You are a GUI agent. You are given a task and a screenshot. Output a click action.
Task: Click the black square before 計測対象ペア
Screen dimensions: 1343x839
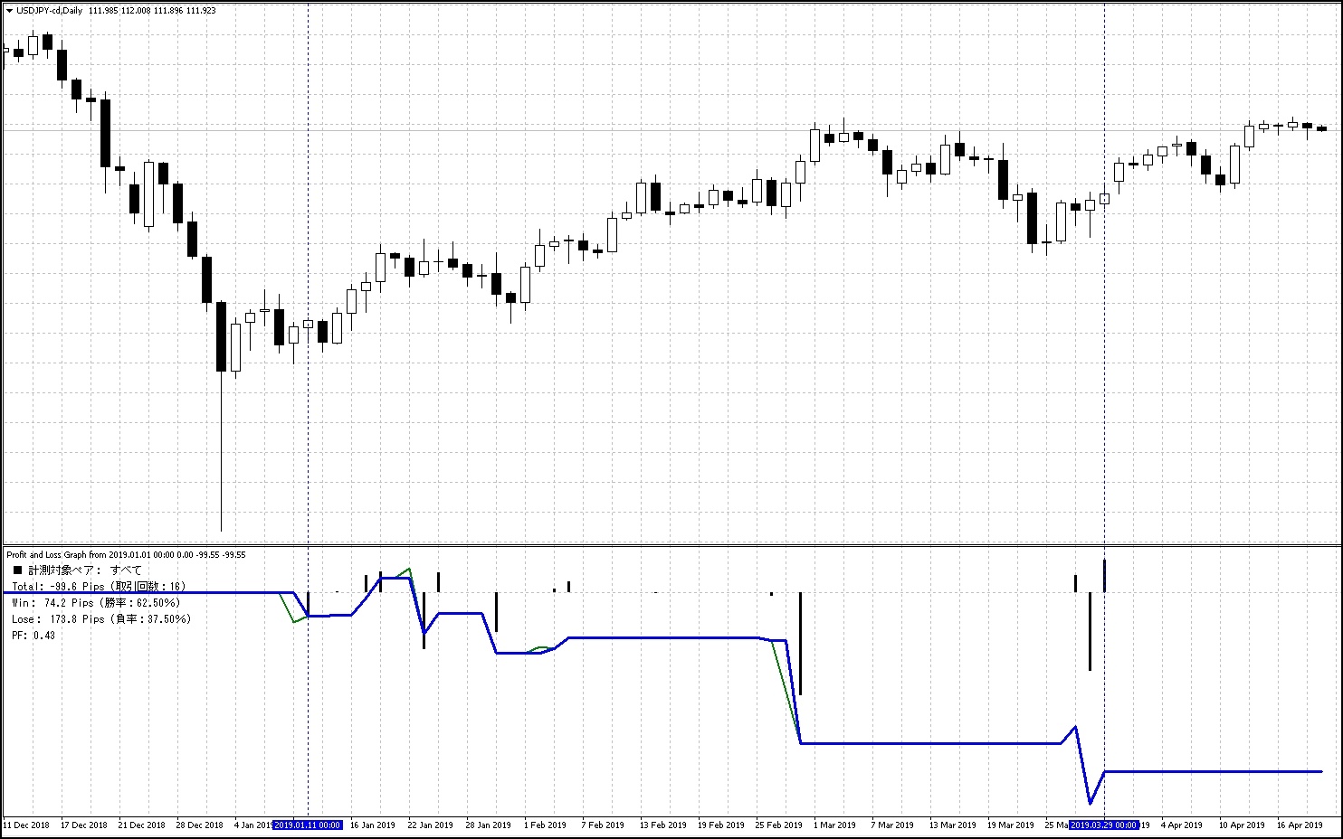point(17,570)
